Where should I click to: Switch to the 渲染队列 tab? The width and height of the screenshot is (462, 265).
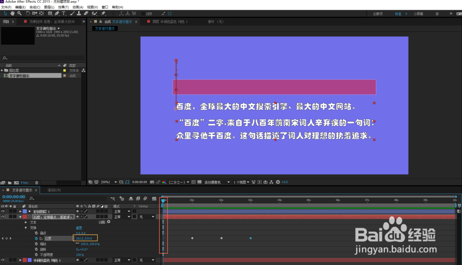54,190
